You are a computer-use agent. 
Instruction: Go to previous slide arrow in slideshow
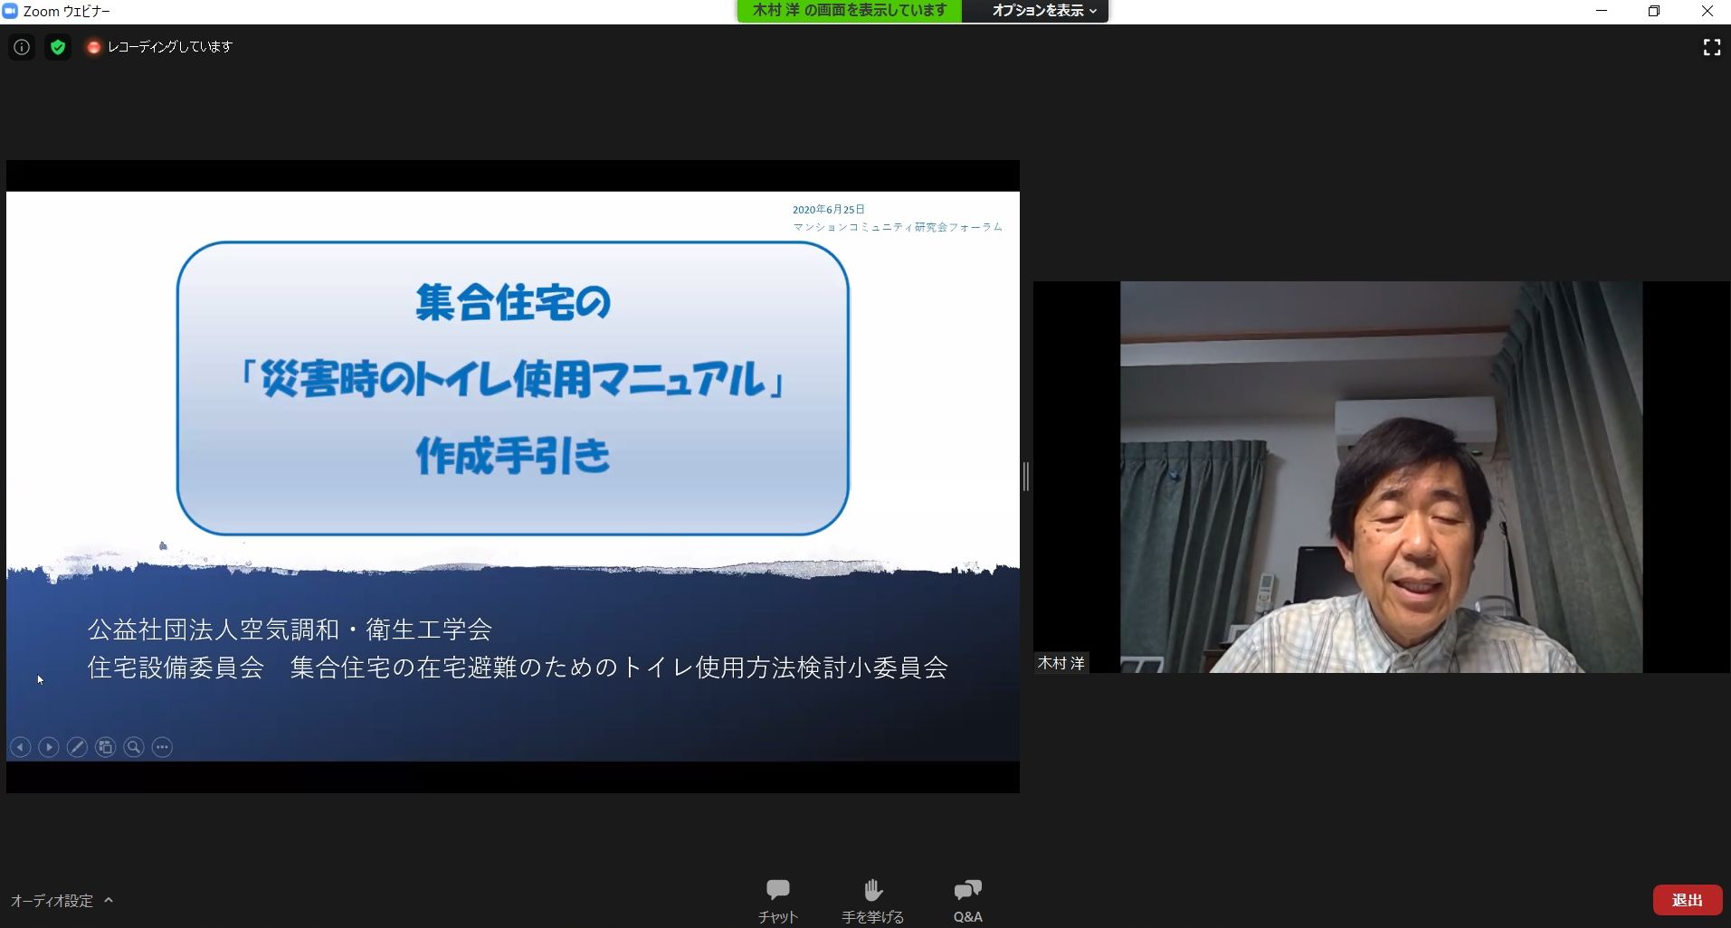click(21, 747)
